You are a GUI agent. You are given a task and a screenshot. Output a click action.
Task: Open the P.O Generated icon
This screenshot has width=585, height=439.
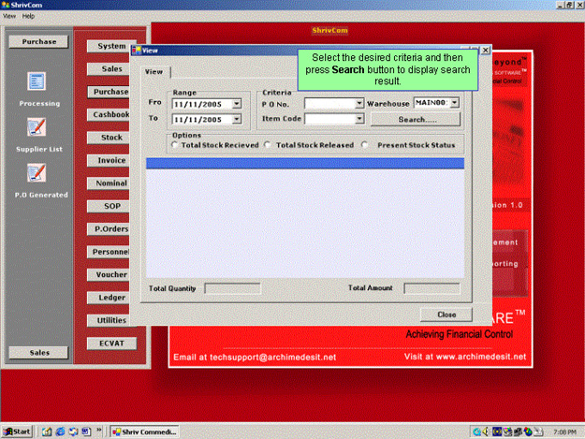[37, 172]
